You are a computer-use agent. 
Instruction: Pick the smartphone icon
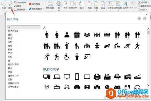[77, 77]
